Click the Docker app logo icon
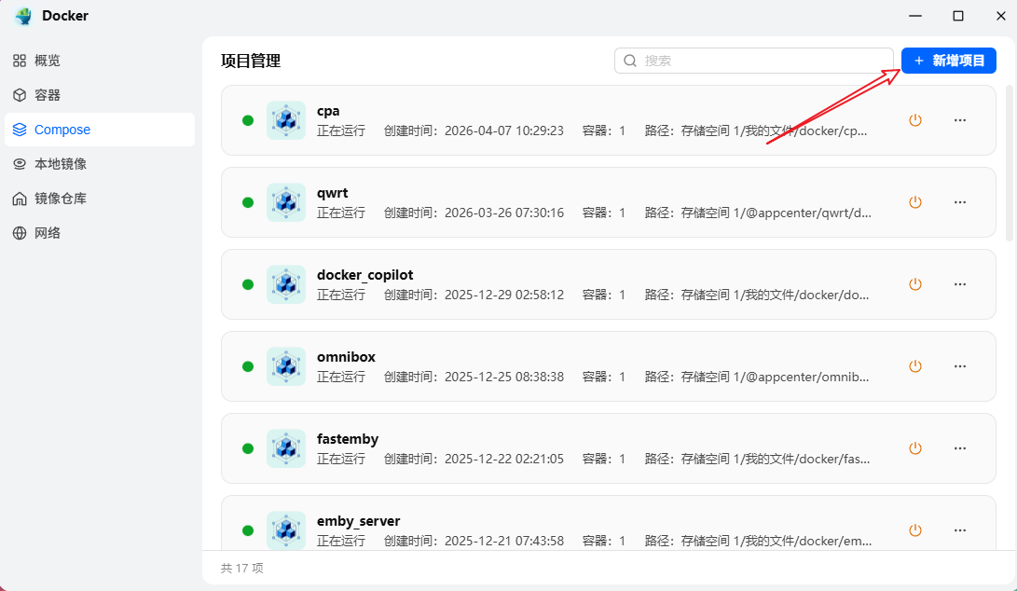This screenshot has height=591, width=1017. (x=23, y=16)
